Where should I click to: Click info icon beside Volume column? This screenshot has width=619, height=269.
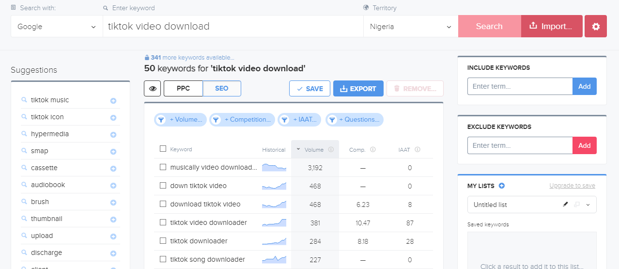[x=331, y=150]
